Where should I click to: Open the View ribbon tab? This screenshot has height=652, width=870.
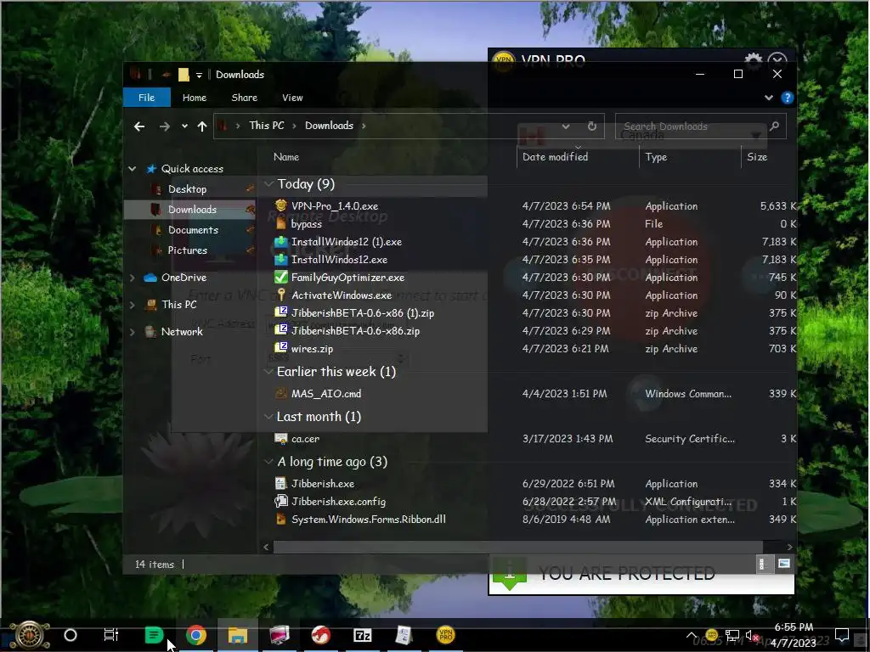tap(292, 98)
